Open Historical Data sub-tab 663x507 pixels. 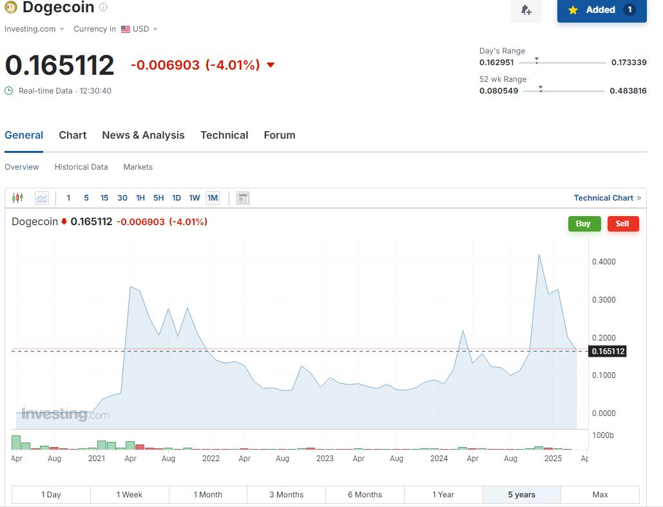[x=81, y=167]
